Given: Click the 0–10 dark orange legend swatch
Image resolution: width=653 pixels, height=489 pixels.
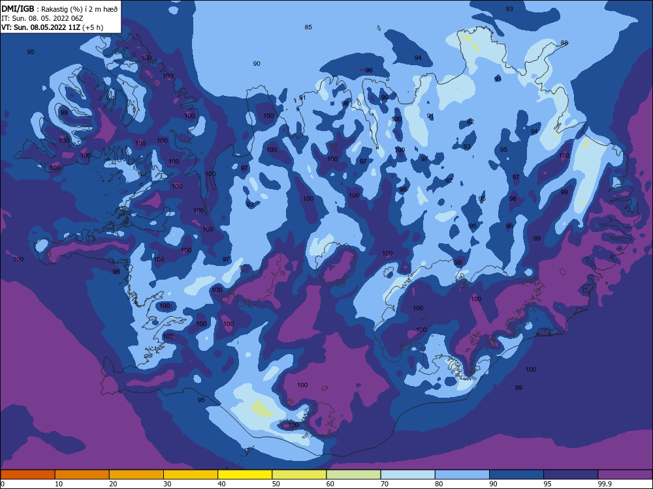Looking at the screenshot, I should pos(27,475).
